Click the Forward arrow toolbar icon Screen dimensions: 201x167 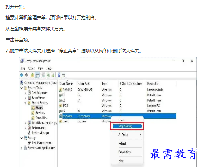click(x=26, y=75)
